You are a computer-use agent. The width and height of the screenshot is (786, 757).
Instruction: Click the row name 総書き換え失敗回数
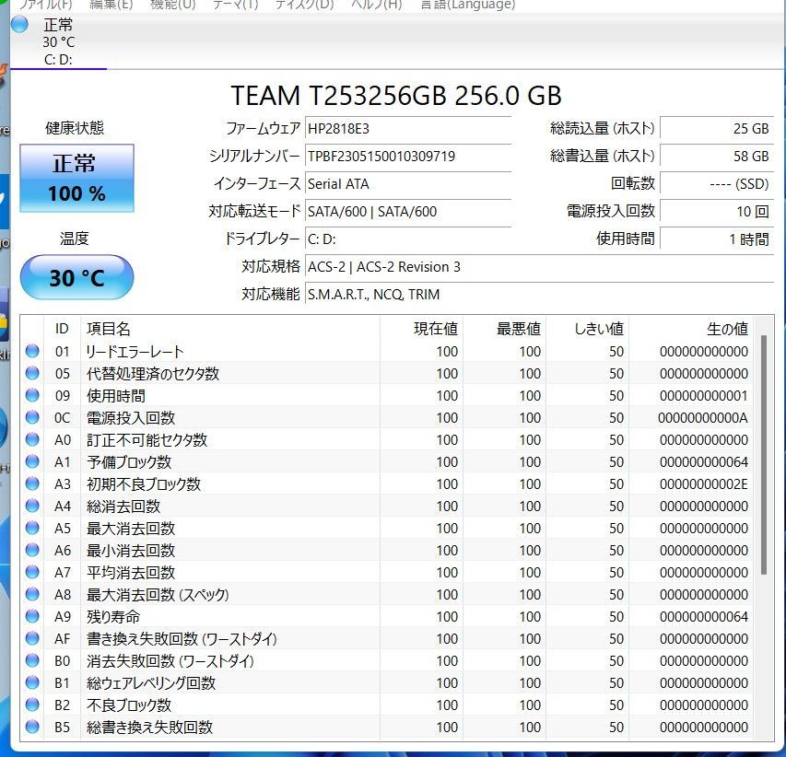pyautogui.click(x=150, y=727)
